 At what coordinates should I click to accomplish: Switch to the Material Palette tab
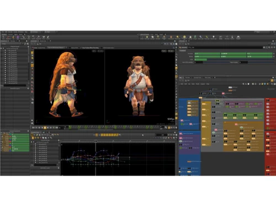(197, 77)
